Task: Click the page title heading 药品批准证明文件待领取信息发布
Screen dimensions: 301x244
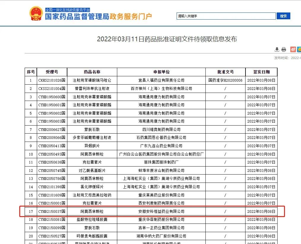Action: point(167,39)
